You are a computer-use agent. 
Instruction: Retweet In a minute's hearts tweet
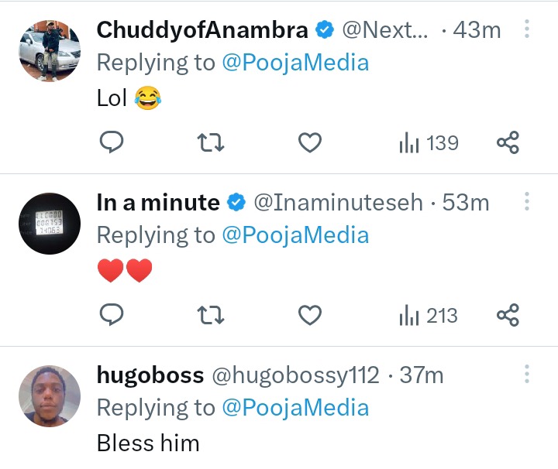tap(211, 316)
